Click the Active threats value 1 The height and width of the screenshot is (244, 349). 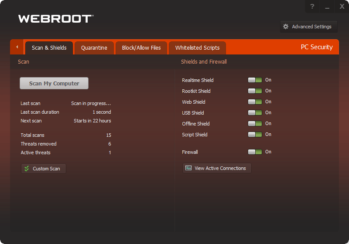pos(110,152)
